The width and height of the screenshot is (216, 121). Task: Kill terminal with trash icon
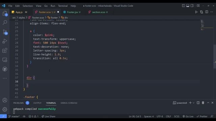click(x=203, y=103)
